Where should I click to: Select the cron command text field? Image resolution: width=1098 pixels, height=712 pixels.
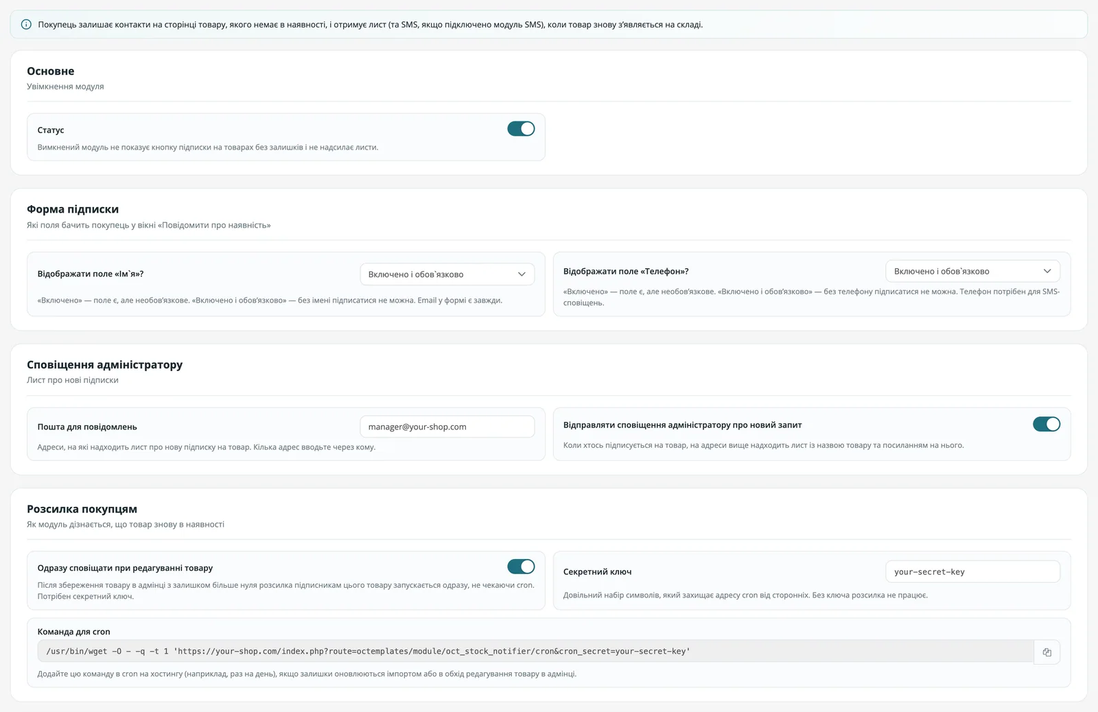(x=535, y=652)
